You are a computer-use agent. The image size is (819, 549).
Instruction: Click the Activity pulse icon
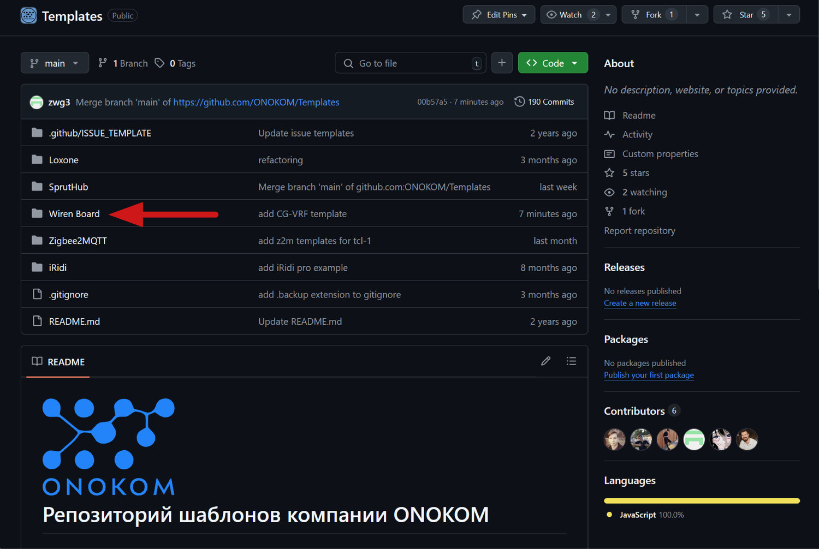point(609,135)
